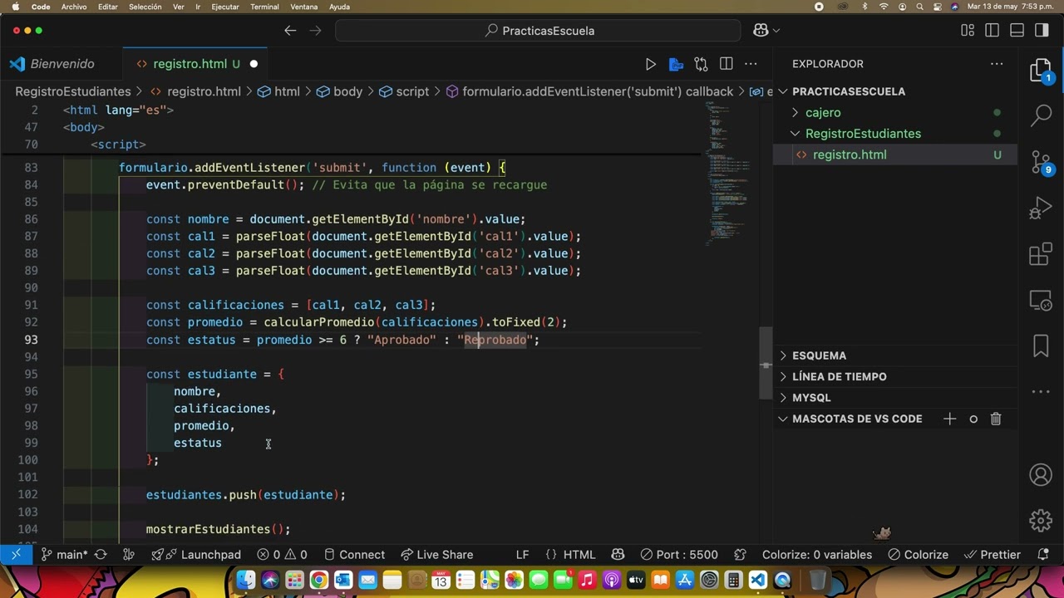Open the Ejecutar menu

click(x=225, y=7)
